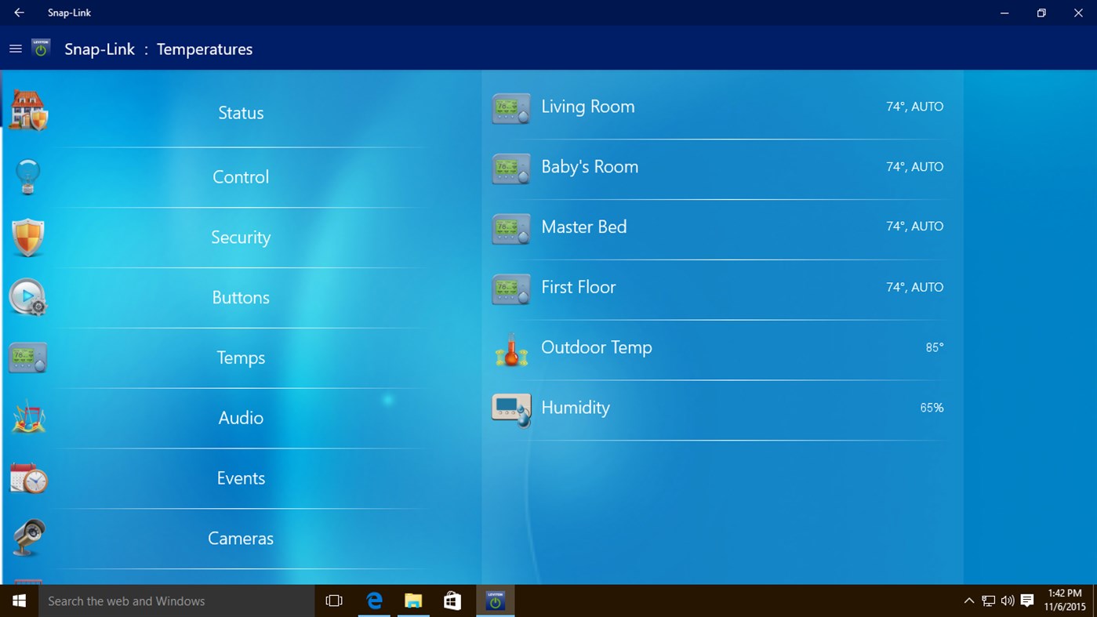Open the Master Bed thermostat entry

click(x=706, y=227)
